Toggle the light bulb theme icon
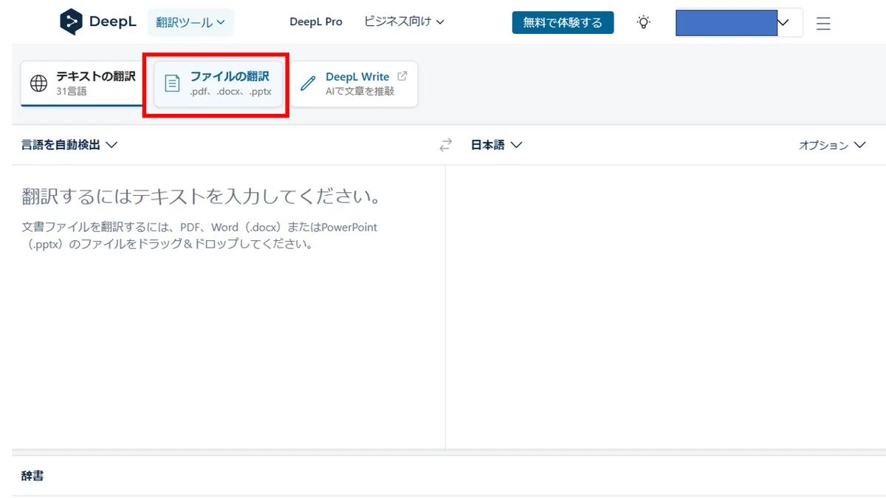The width and height of the screenshot is (886, 498). tap(644, 22)
